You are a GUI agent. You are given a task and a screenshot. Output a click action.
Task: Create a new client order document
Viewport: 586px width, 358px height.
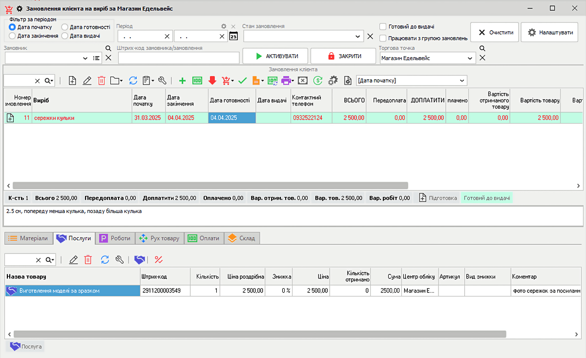pyautogui.click(x=72, y=81)
